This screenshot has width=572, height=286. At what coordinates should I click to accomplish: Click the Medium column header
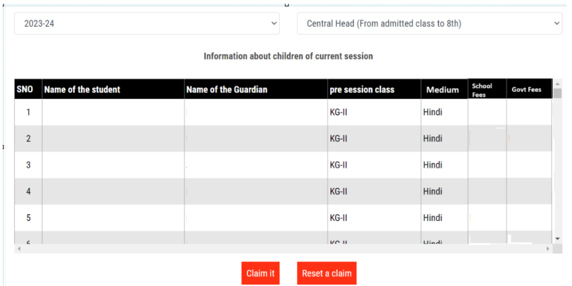[x=443, y=90]
